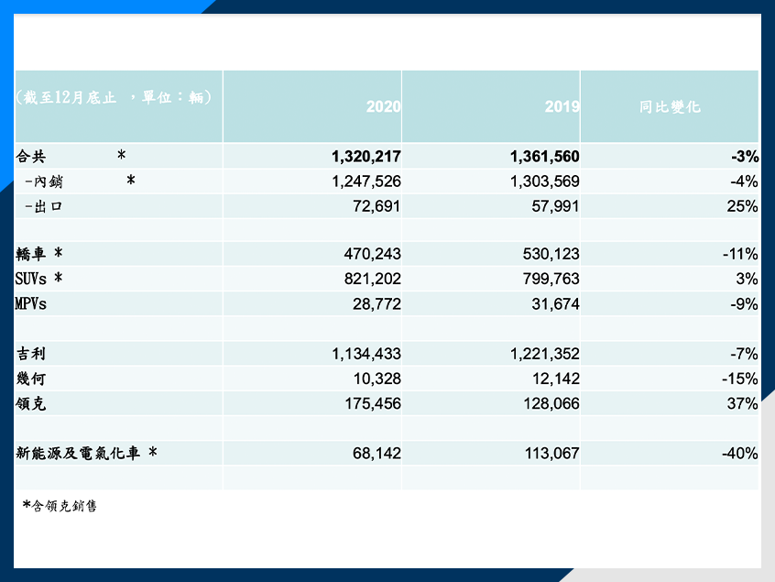Screen dimensions: 775x582
Task: Click the 25% change cell
Action: coord(742,206)
